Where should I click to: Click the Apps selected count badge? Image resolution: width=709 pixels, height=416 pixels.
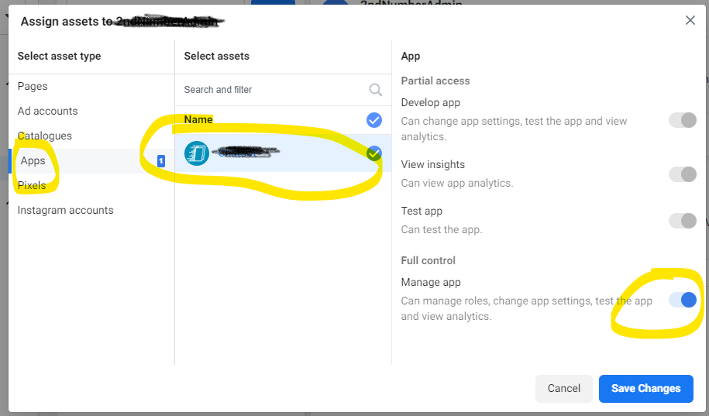point(161,161)
